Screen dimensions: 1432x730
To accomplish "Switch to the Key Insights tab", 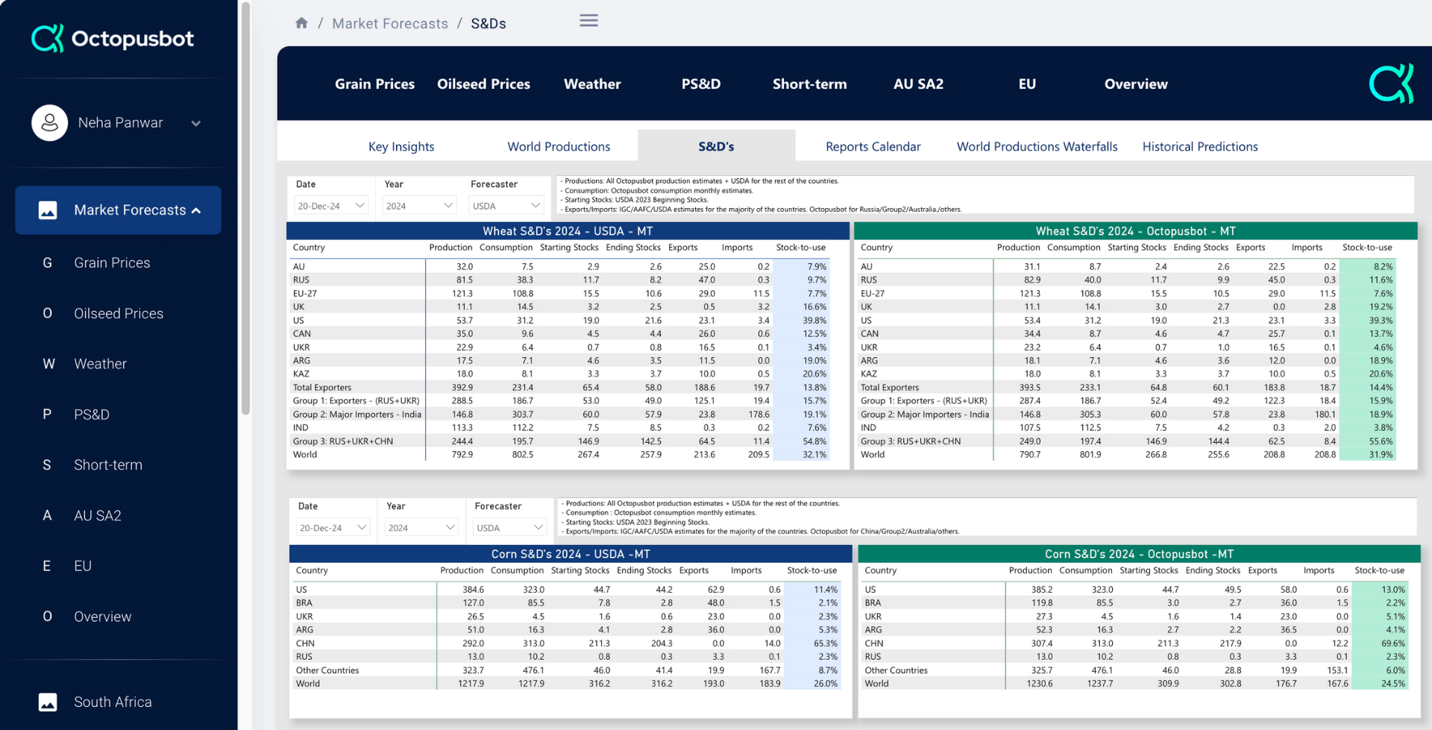I will (x=401, y=147).
